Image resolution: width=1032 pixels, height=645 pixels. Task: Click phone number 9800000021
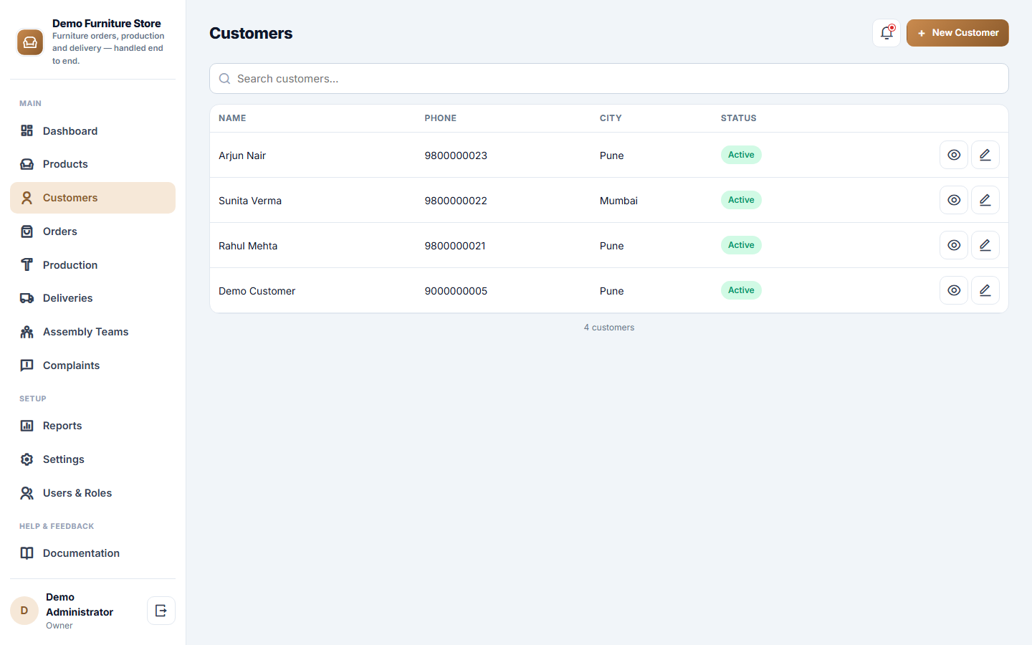pos(455,246)
